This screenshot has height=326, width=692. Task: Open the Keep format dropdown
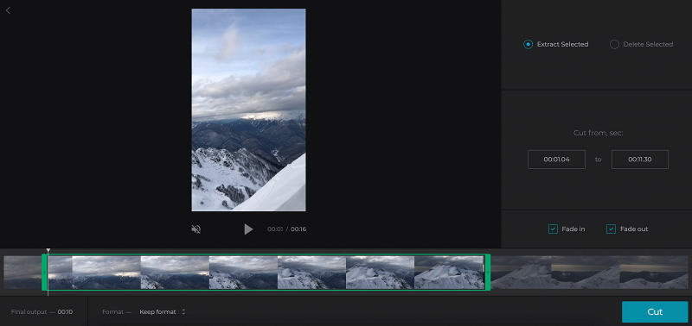(163, 312)
